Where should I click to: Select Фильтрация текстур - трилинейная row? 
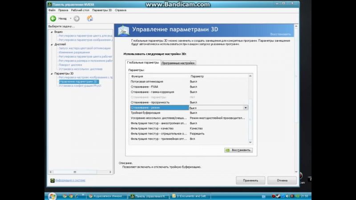tap(189, 139)
